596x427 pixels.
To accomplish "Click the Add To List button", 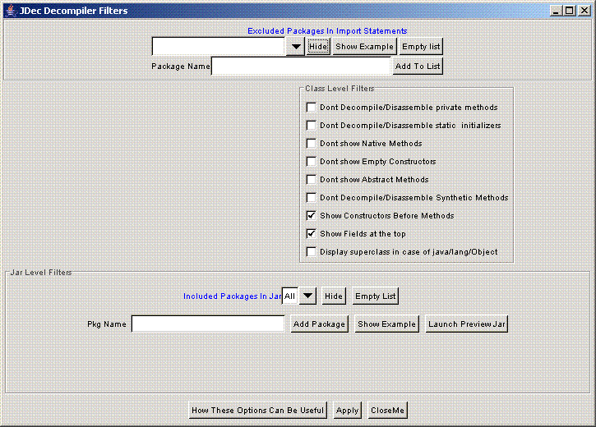I will [x=418, y=67].
